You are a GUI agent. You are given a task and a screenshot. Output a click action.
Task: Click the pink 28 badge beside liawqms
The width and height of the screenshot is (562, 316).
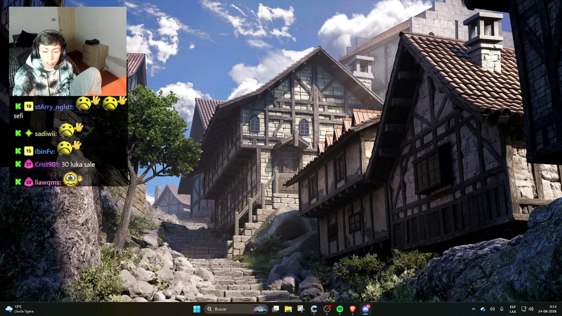pyautogui.click(x=29, y=182)
